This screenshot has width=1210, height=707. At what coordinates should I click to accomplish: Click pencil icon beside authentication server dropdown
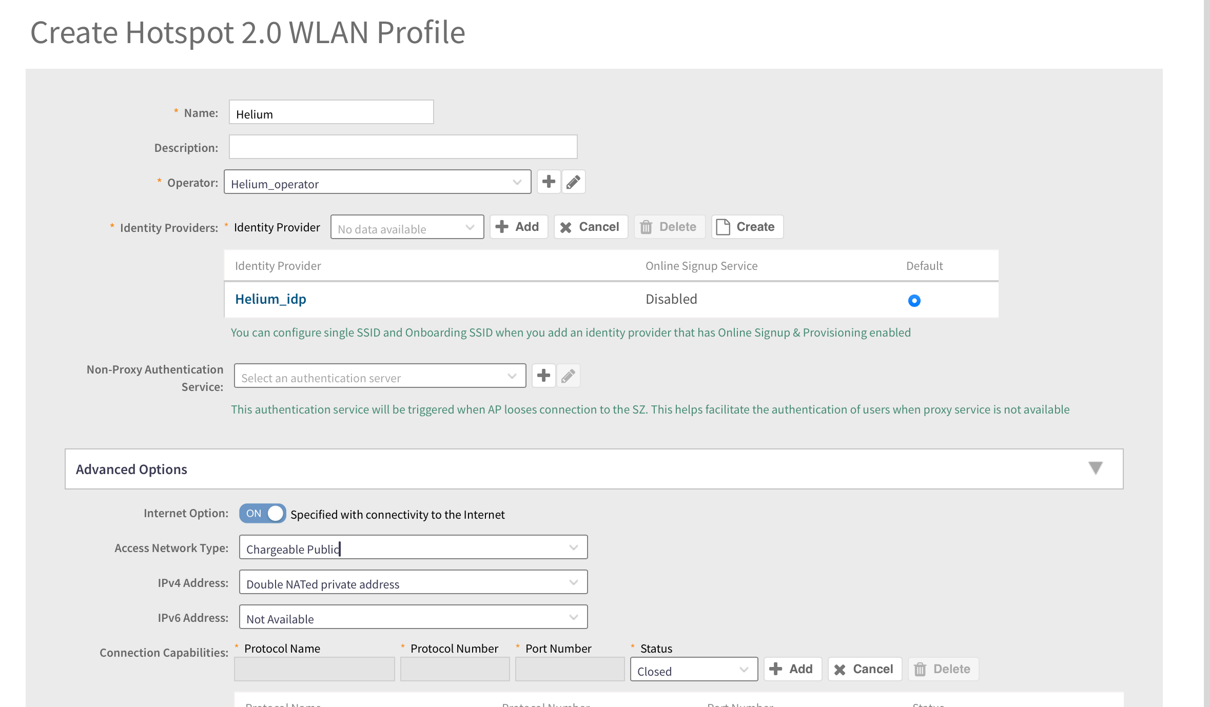point(568,376)
